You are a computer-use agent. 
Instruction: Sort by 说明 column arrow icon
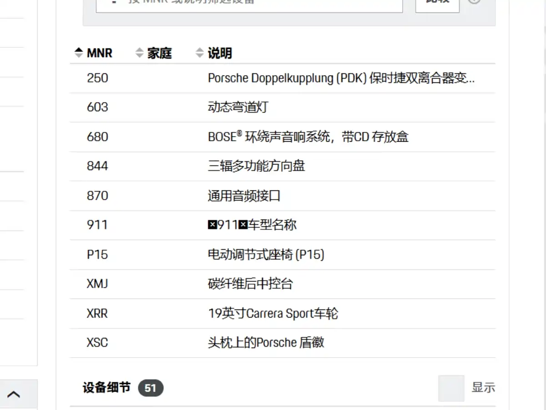click(x=200, y=53)
